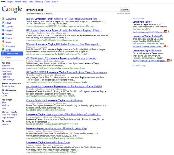Viewport: 174px width, 155px height.
Task: Click the red icon beside the Fathead ad URL
Action: click(165, 46)
